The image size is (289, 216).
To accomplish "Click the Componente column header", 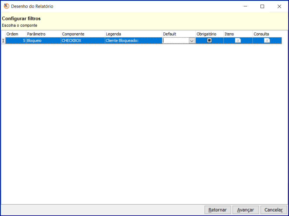I will (83, 34).
